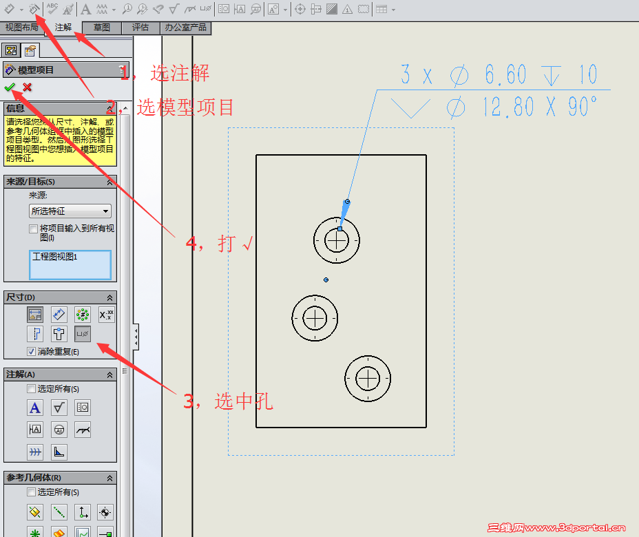This screenshot has width=639, height=537.
Task: Select Planes icon in Reference Geometry
Action: [x=35, y=512]
